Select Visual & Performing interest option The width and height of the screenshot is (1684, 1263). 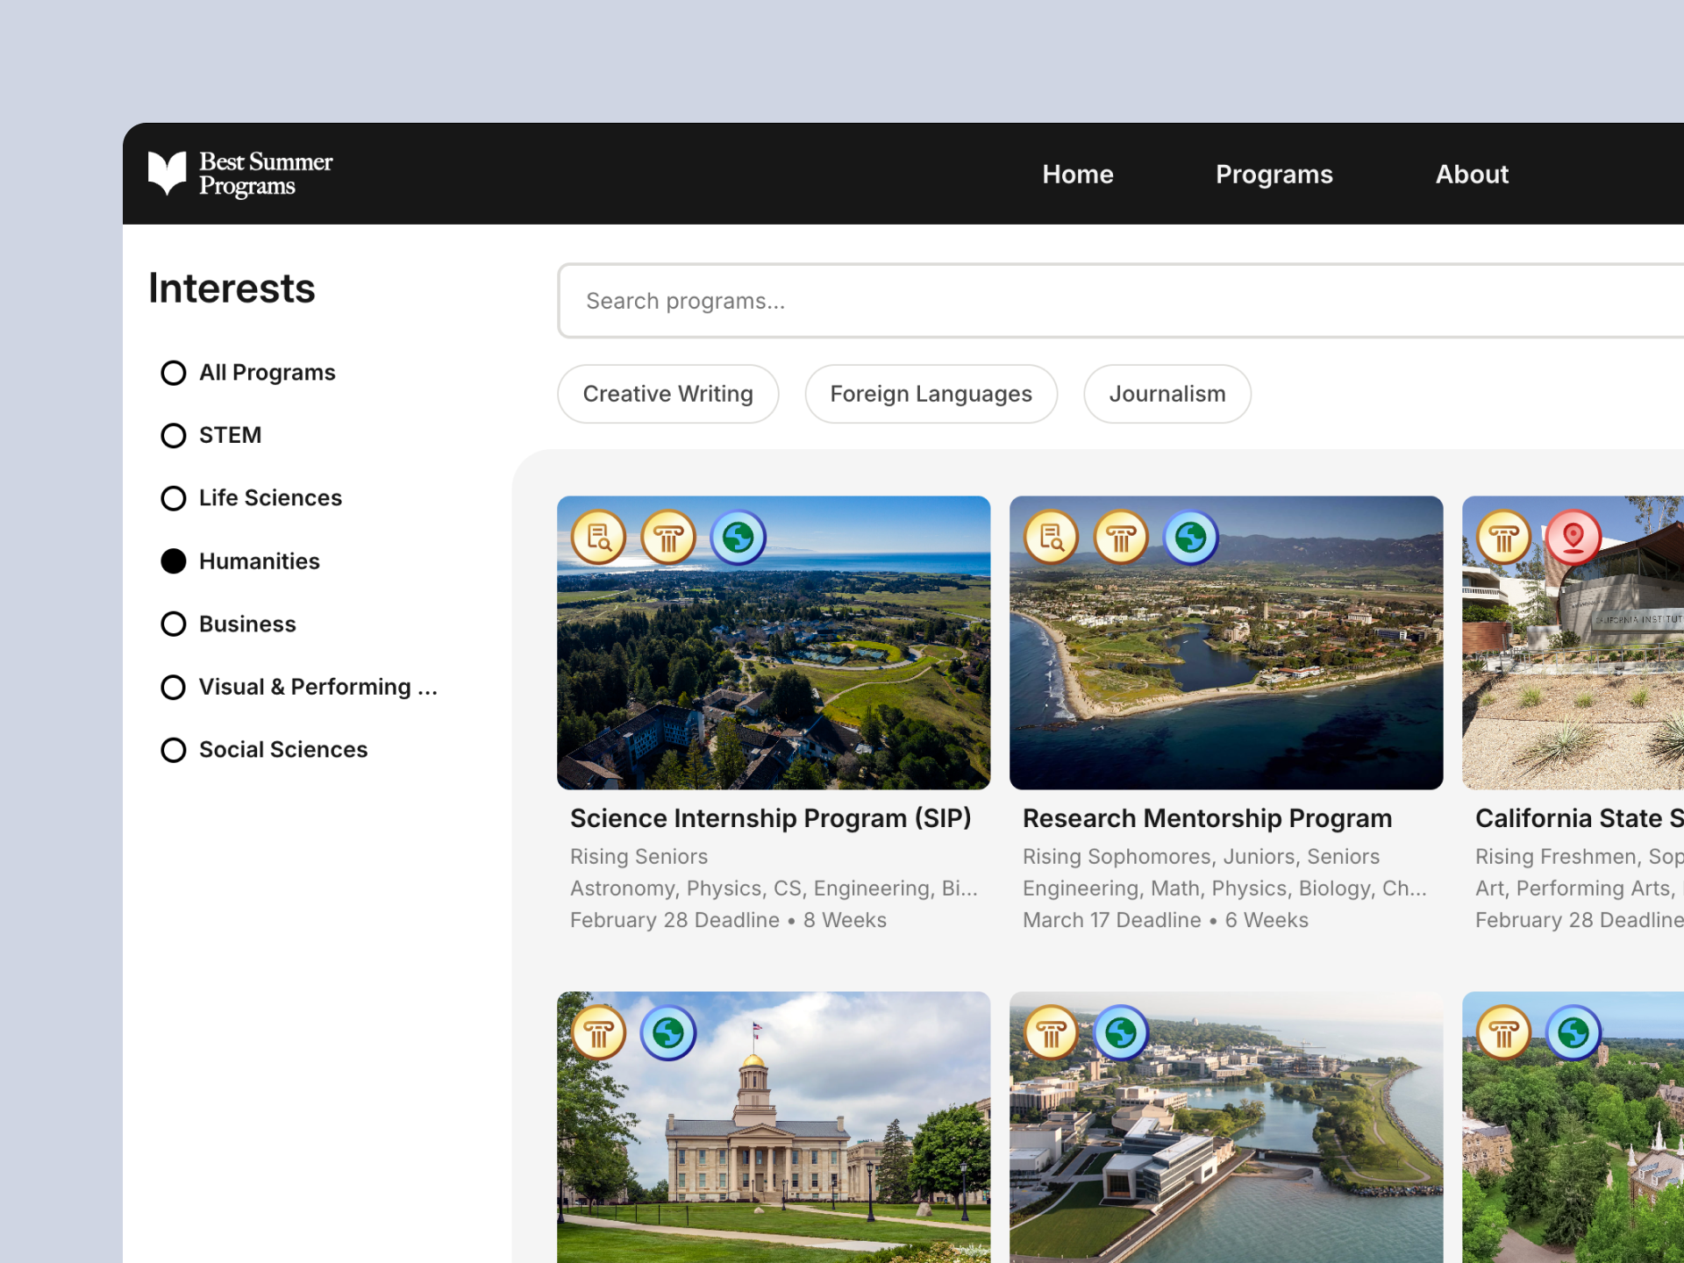174,687
